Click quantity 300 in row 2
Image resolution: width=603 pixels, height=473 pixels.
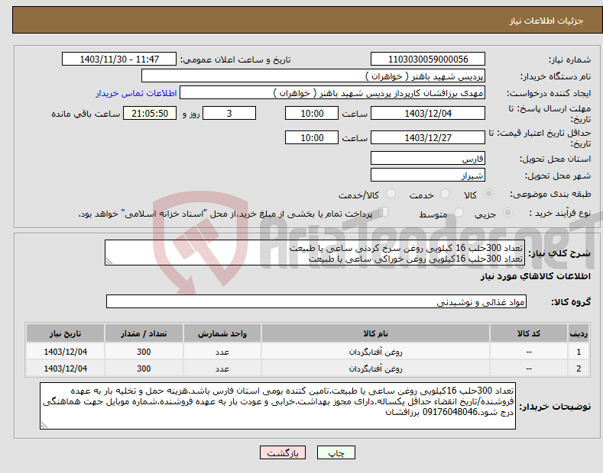[144, 368]
